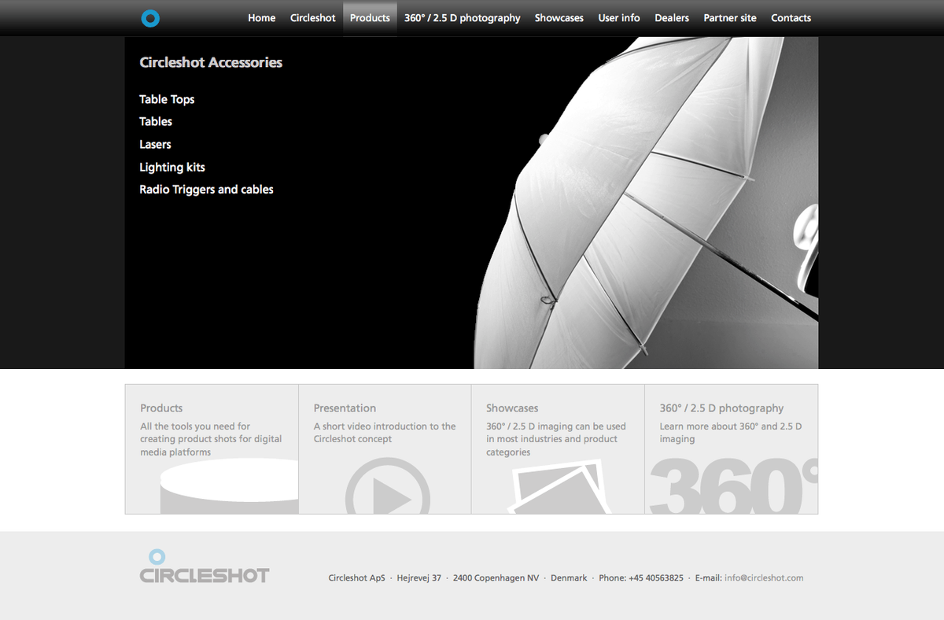Select Dealers from the navigation bar
This screenshot has height=620, width=944.
pos(671,17)
